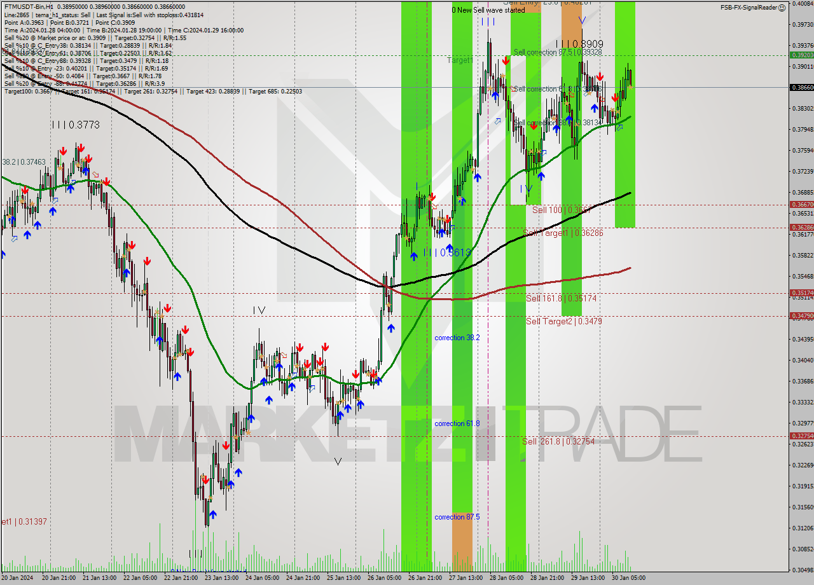Click the 0.37239 price scale value
The width and height of the screenshot is (814, 585).
[803, 171]
